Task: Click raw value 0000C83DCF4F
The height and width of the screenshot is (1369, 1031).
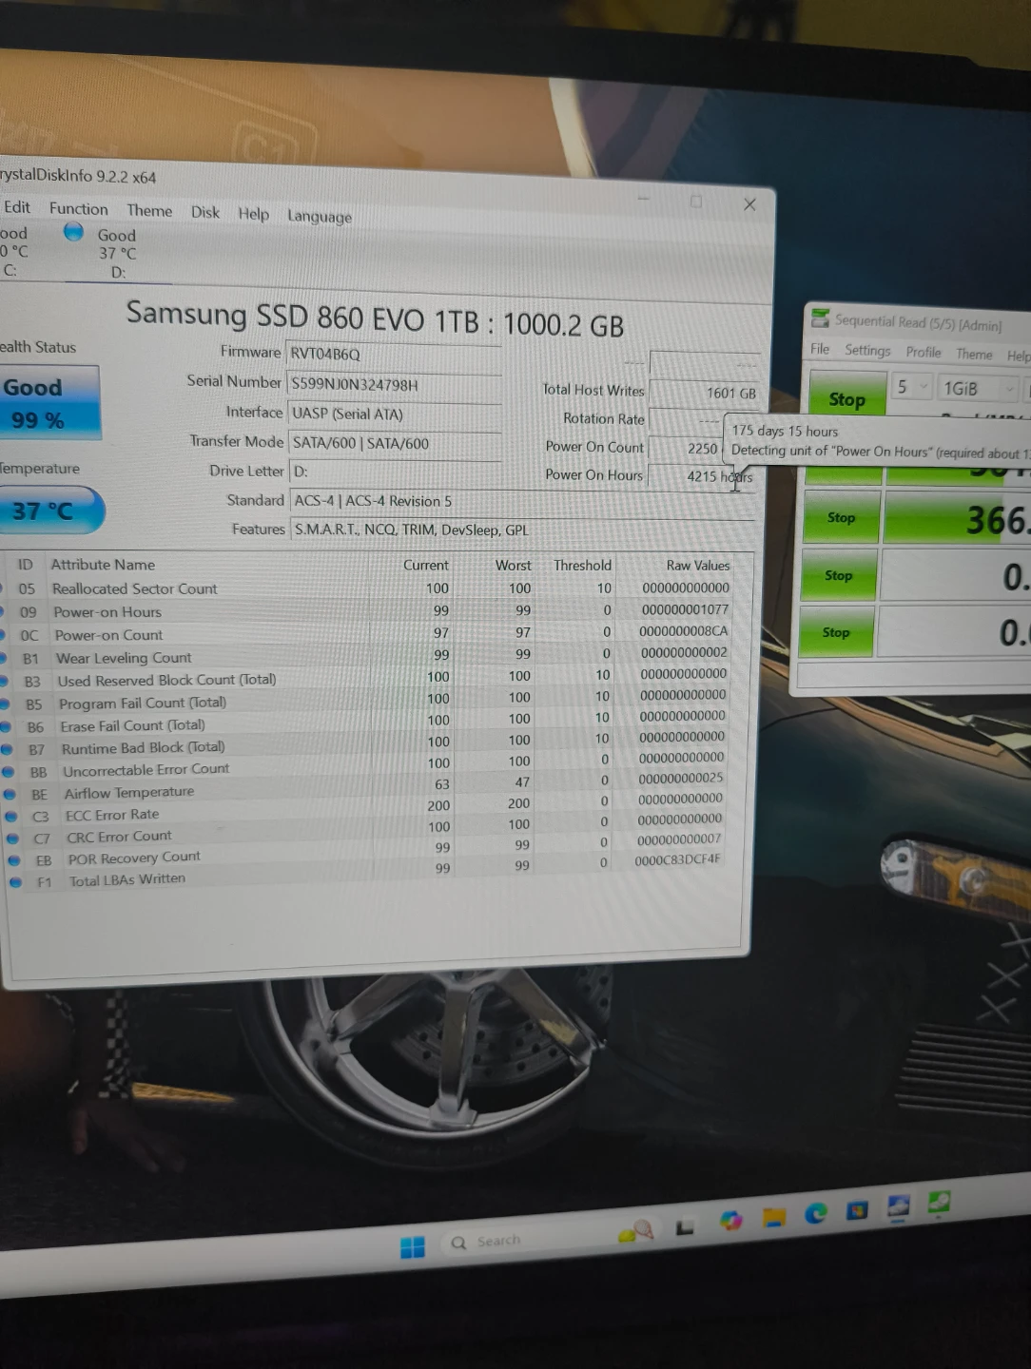Action: (677, 859)
